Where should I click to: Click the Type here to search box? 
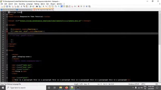coord(26,88)
